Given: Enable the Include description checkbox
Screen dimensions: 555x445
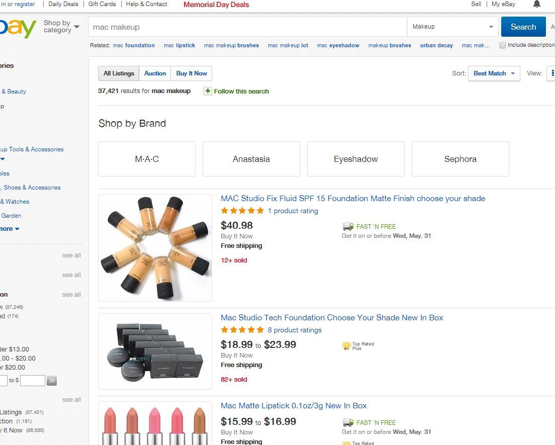Looking at the screenshot, I should coord(503,45).
